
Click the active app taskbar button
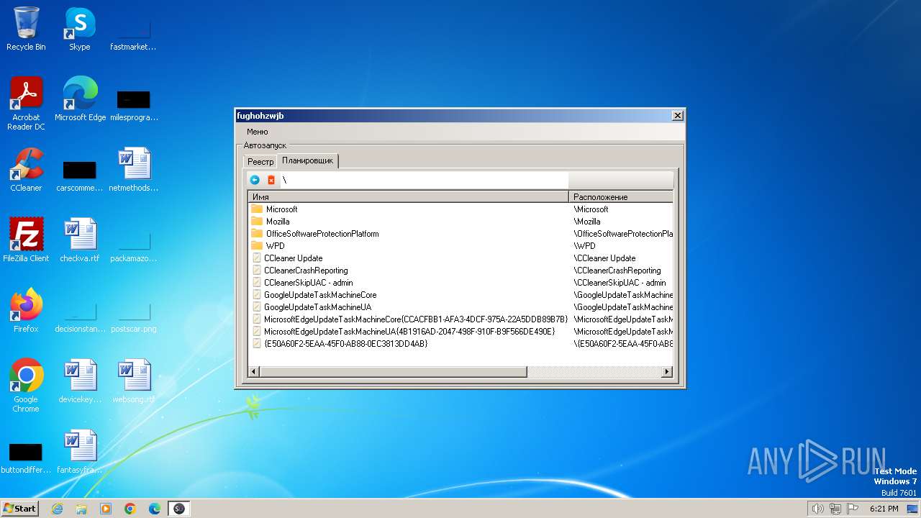pos(179,509)
